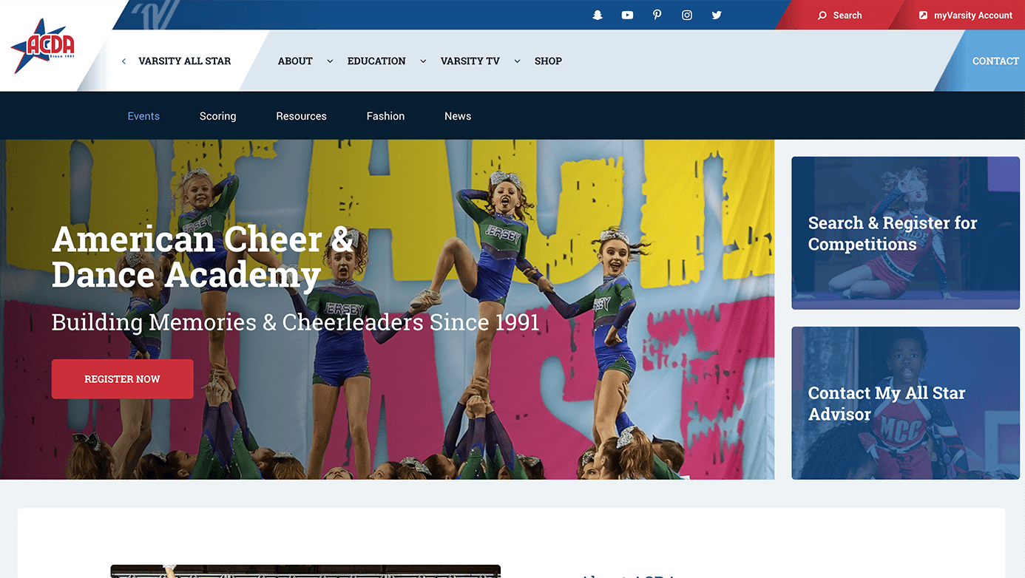This screenshot has width=1025, height=578.
Task: Open Search & Register for Competitions card
Action: (x=906, y=233)
